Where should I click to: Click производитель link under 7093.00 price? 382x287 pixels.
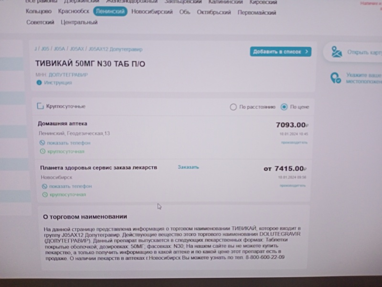pyautogui.click(x=294, y=142)
